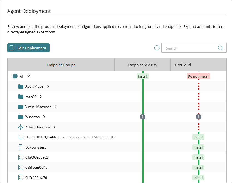Screen dimensions: 232x183
Task: Select the d29fbce96d1c endpoint name
Action: click(x=36, y=167)
